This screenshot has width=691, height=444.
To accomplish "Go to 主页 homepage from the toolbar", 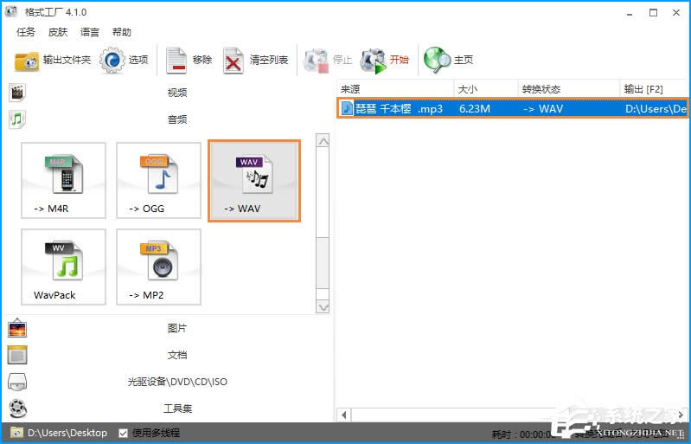I will click(x=450, y=60).
